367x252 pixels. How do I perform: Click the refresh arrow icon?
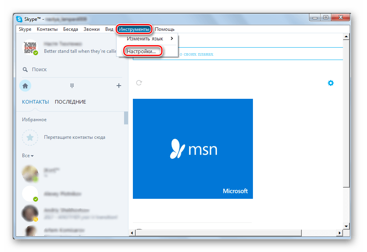[139, 83]
